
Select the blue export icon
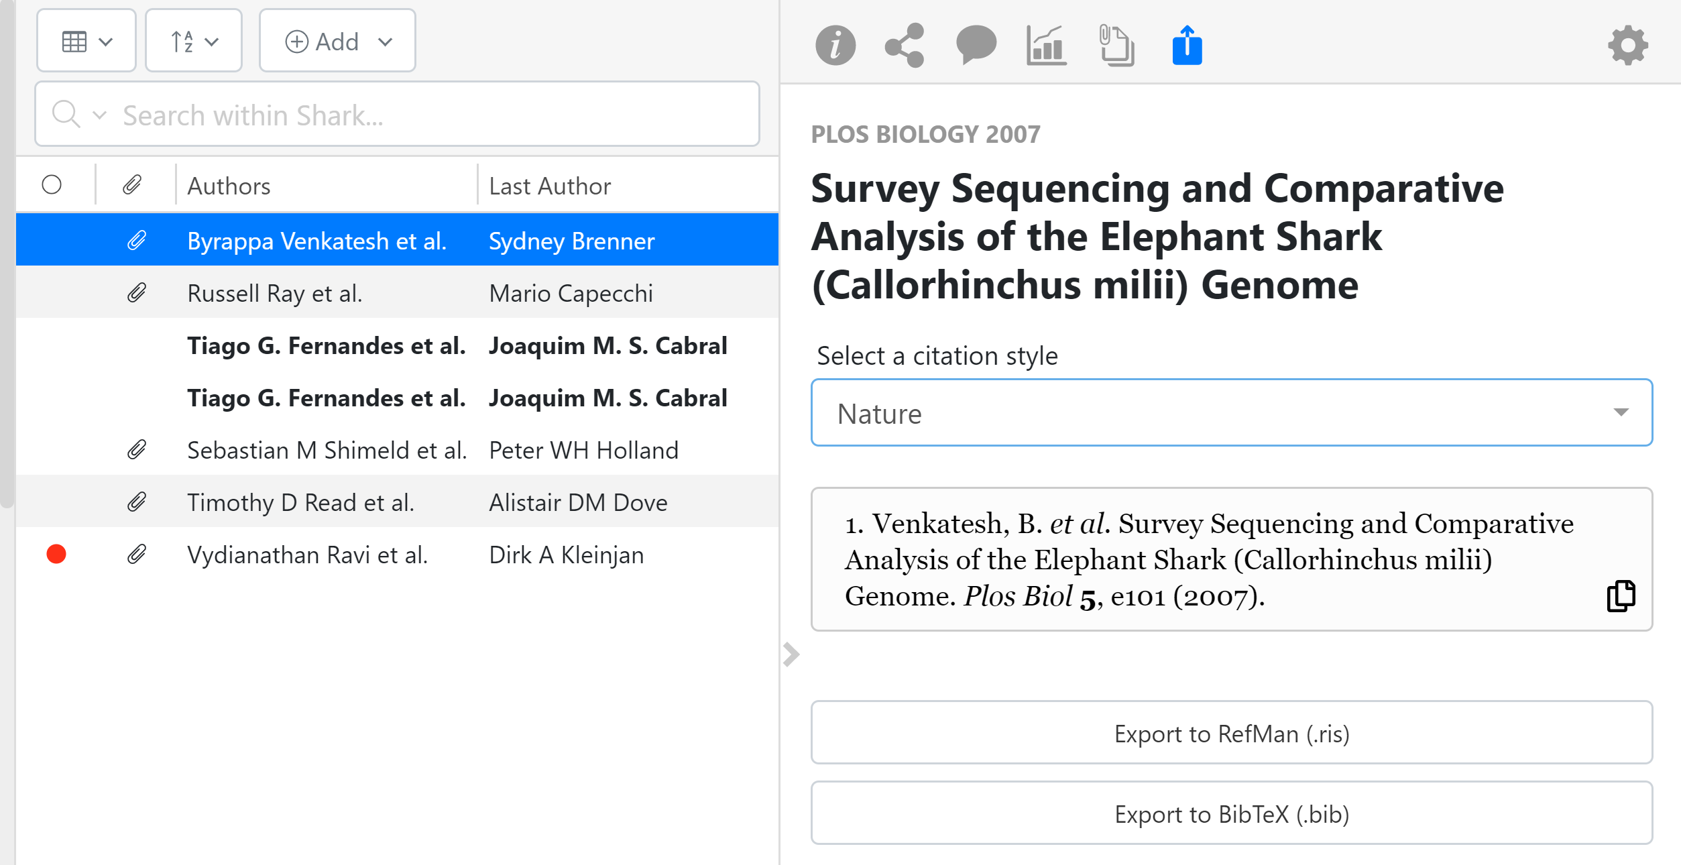[1187, 46]
